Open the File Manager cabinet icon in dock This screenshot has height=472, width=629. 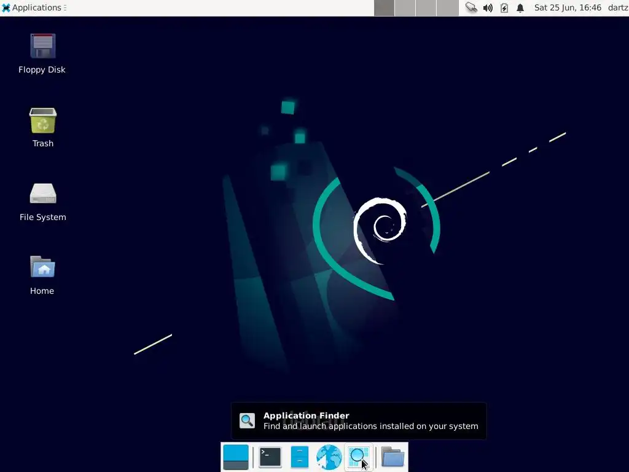click(300, 457)
